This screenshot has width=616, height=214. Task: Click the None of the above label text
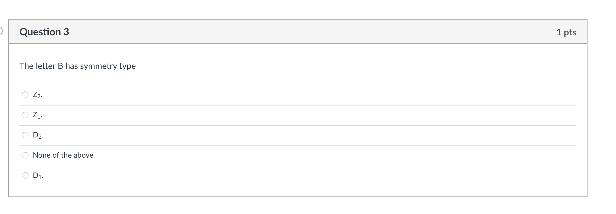coord(63,155)
